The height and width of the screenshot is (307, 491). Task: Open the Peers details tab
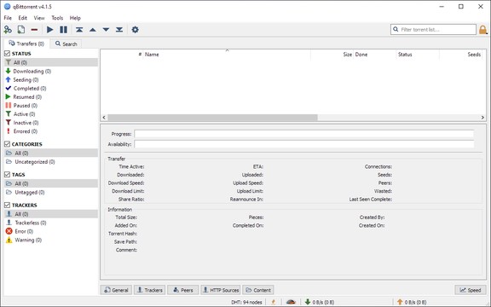point(183,290)
